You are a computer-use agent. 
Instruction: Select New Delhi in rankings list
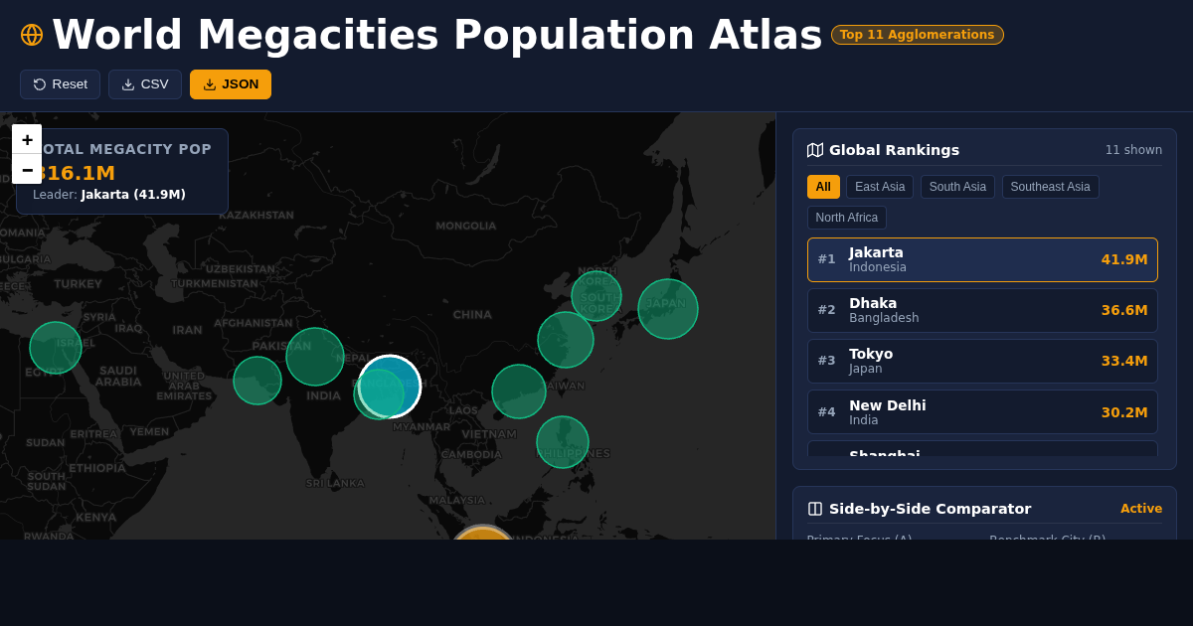[x=982, y=411]
